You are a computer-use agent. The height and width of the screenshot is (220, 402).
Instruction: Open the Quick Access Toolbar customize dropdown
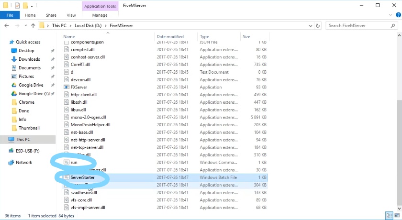(32, 5)
